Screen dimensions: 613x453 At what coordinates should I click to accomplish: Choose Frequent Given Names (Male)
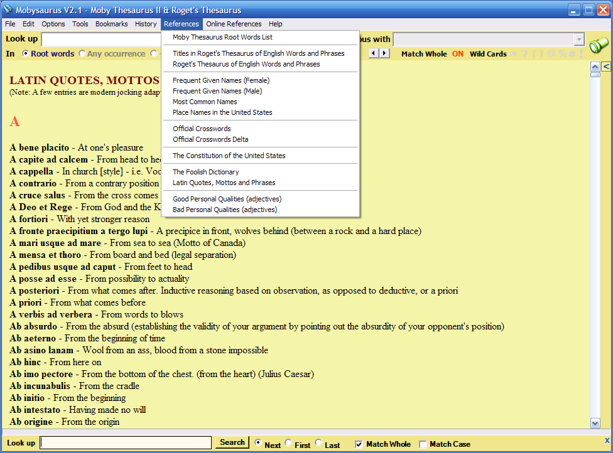(x=261, y=91)
